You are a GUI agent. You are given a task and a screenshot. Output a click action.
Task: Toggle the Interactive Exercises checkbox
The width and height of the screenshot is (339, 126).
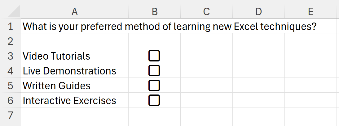pyautogui.click(x=154, y=100)
